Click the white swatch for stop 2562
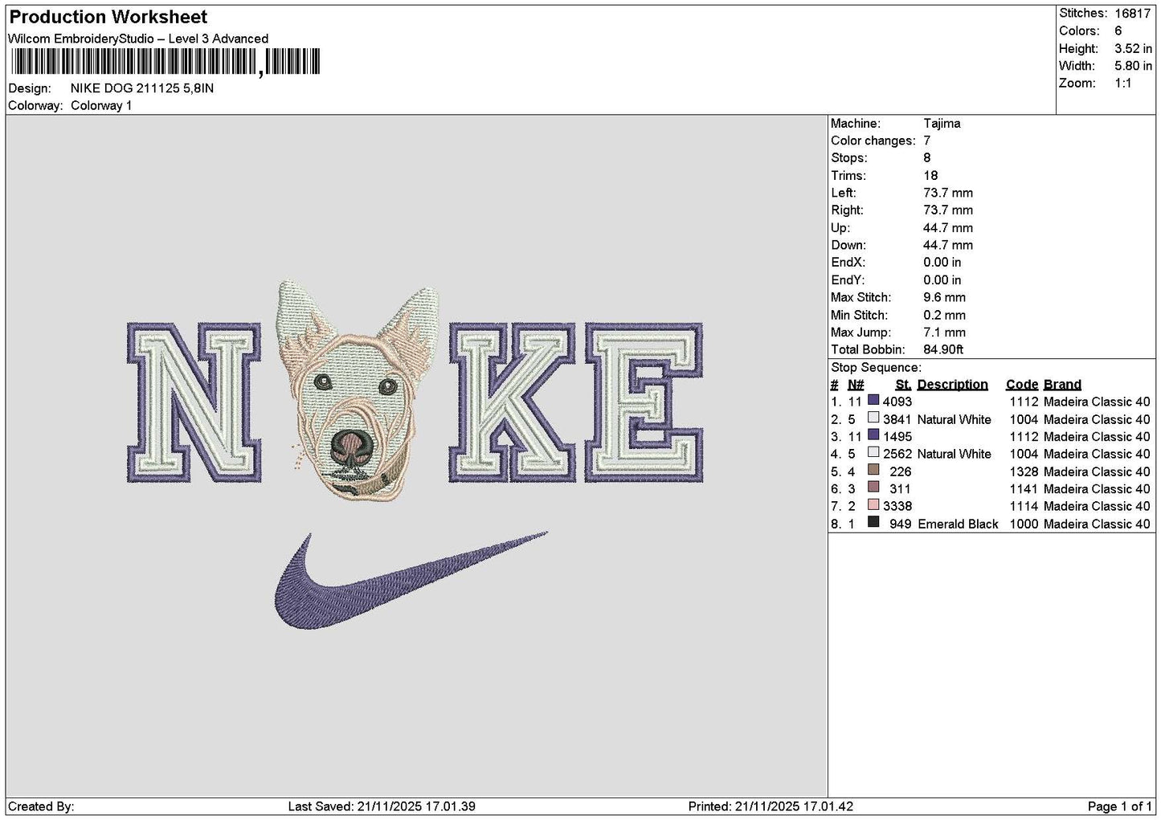The image size is (1161, 820). (873, 452)
